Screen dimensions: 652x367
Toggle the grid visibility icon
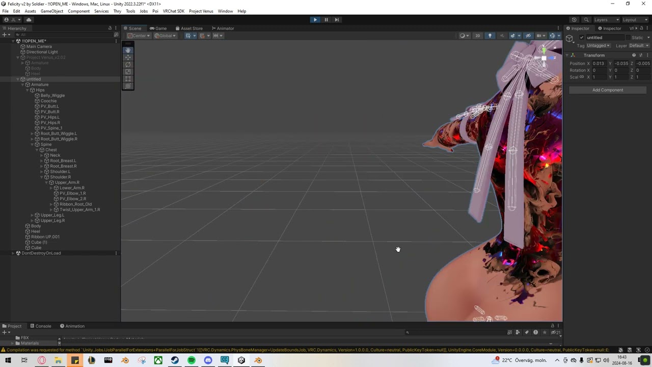[x=189, y=36]
